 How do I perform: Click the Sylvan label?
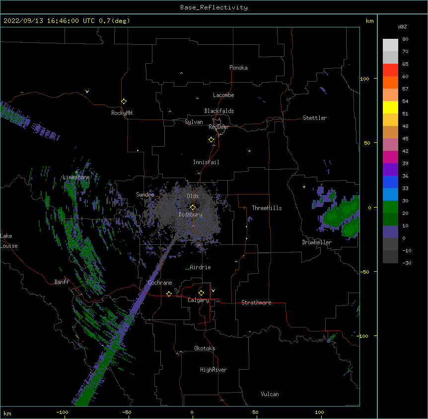[x=194, y=122]
